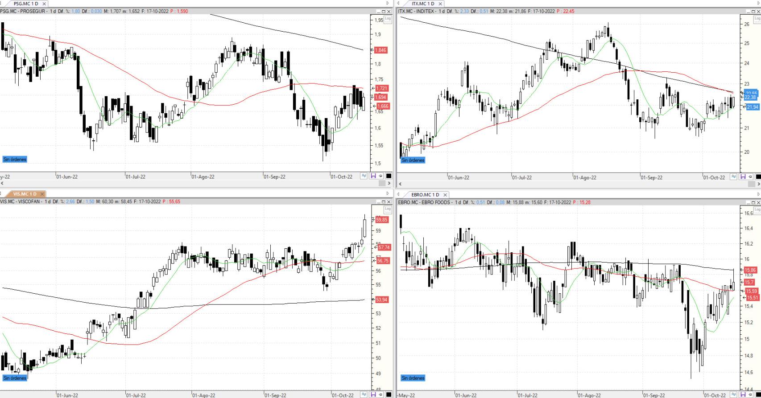Screen dimensions: 761x398
Task: Select the PSG.MC 1 D tab
Action: point(25,4)
